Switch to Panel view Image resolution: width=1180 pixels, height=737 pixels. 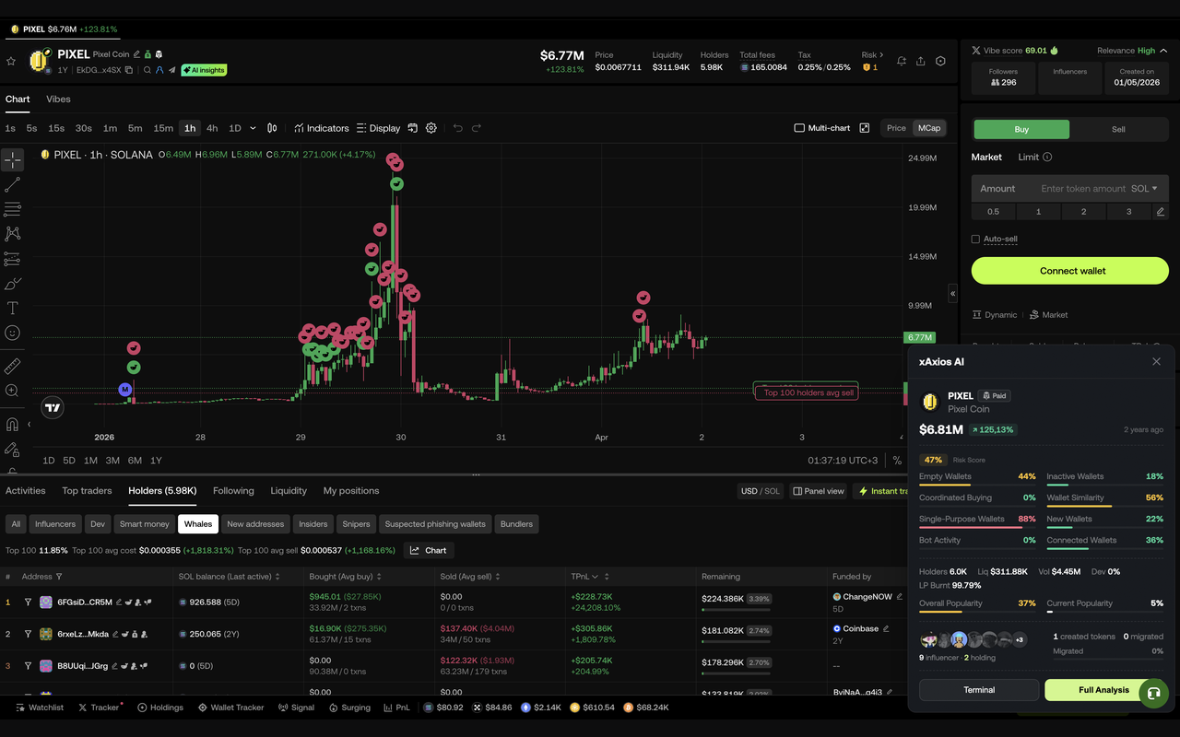[818, 491]
